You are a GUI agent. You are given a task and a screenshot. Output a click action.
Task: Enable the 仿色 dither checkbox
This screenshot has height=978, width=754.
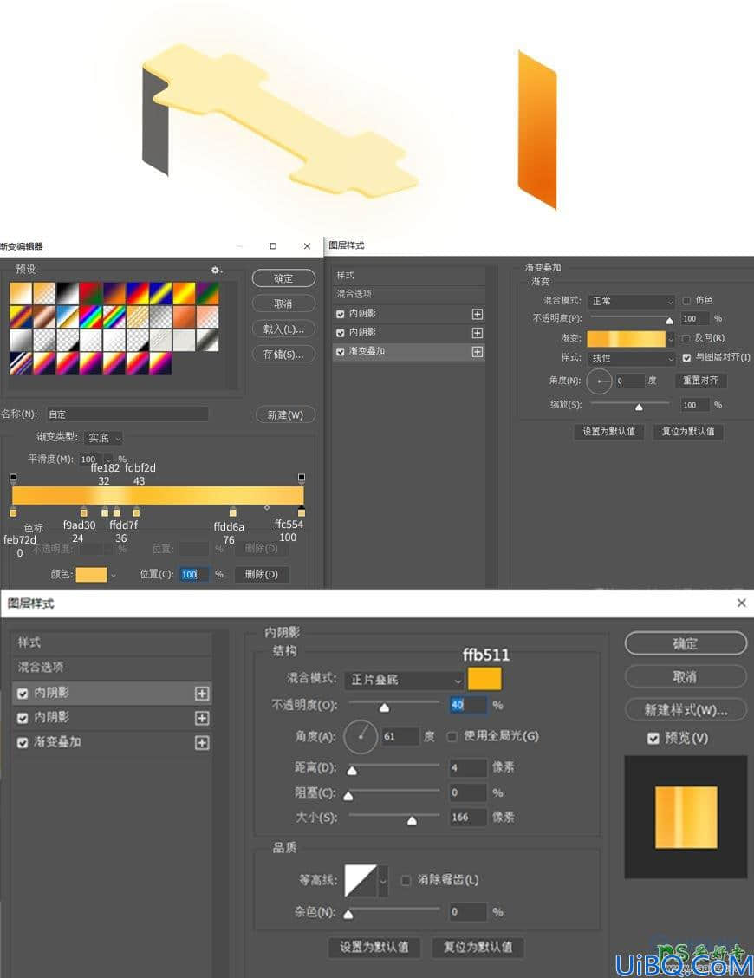(686, 301)
